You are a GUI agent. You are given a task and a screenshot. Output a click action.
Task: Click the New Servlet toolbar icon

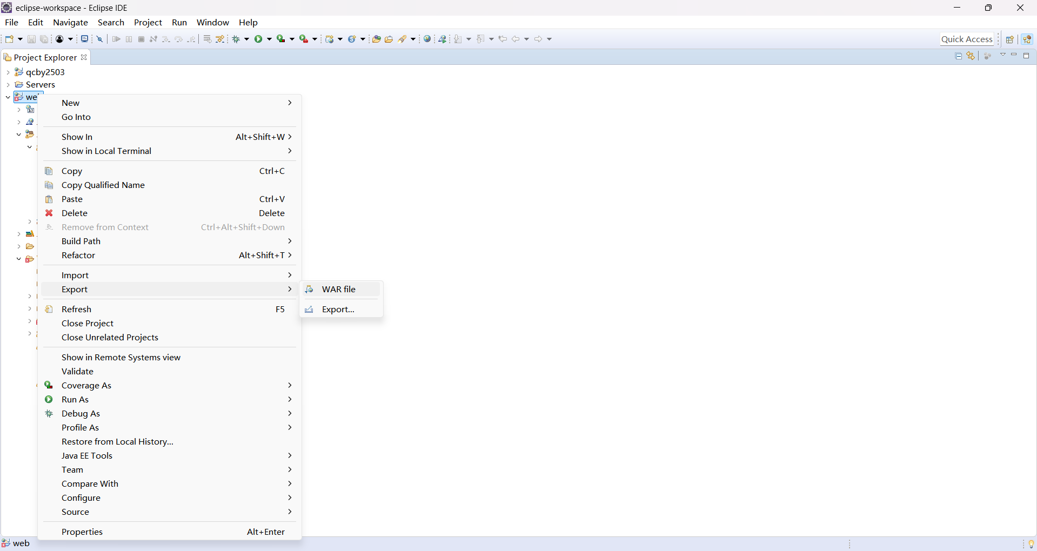click(x=352, y=39)
